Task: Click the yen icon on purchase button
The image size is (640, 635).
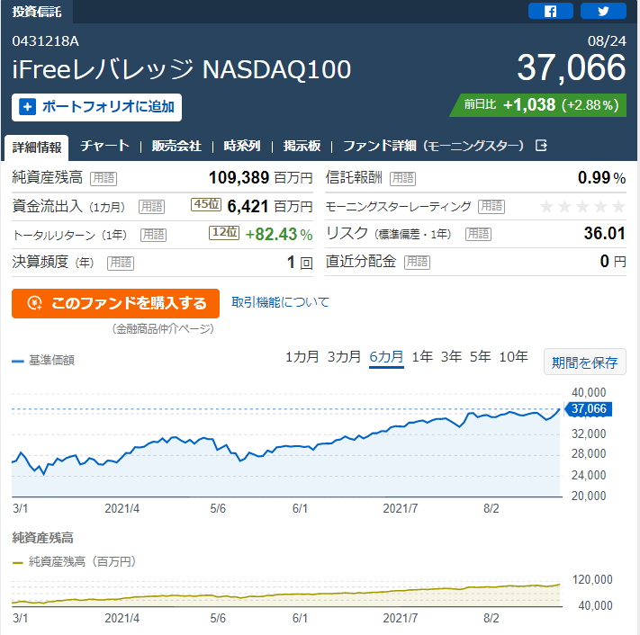Action: click(x=35, y=303)
